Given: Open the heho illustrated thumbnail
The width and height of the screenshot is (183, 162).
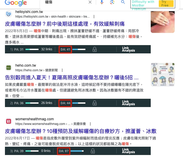Looking at the screenshot, I should point(163,75).
